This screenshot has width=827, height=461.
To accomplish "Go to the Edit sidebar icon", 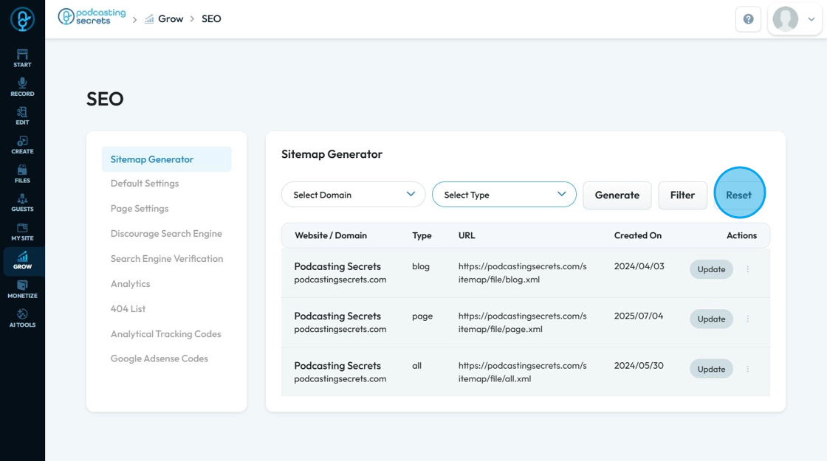I will click(22, 115).
